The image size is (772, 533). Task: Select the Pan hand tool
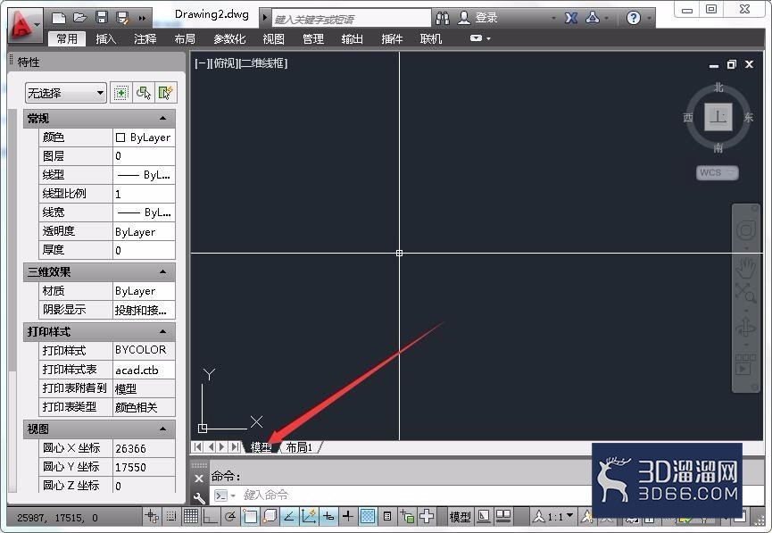(746, 268)
